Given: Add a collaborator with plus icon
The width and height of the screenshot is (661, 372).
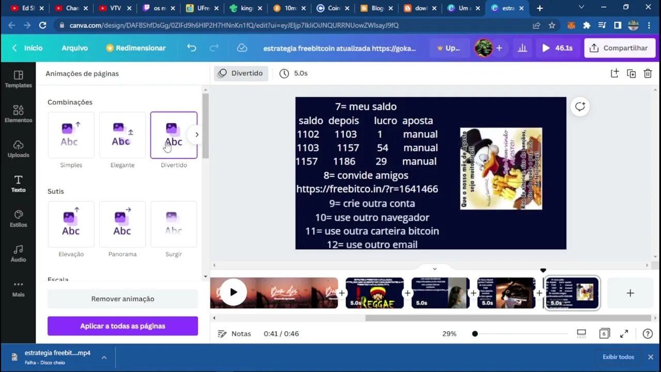Looking at the screenshot, I should [499, 48].
